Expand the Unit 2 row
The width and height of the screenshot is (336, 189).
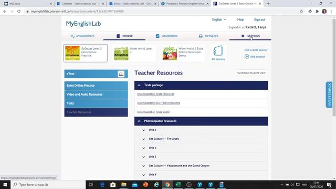click(x=143, y=148)
